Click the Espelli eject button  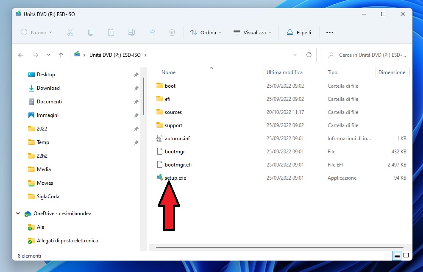click(299, 32)
